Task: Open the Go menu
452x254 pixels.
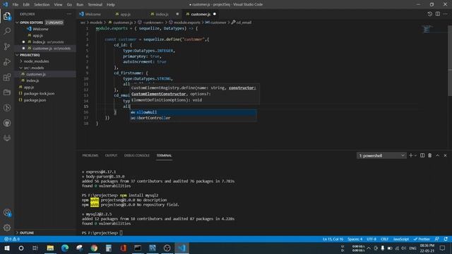Action: 69,4
